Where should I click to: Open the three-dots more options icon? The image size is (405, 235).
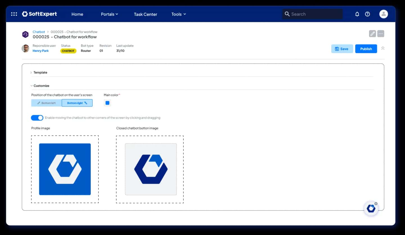(x=381, y=34)
